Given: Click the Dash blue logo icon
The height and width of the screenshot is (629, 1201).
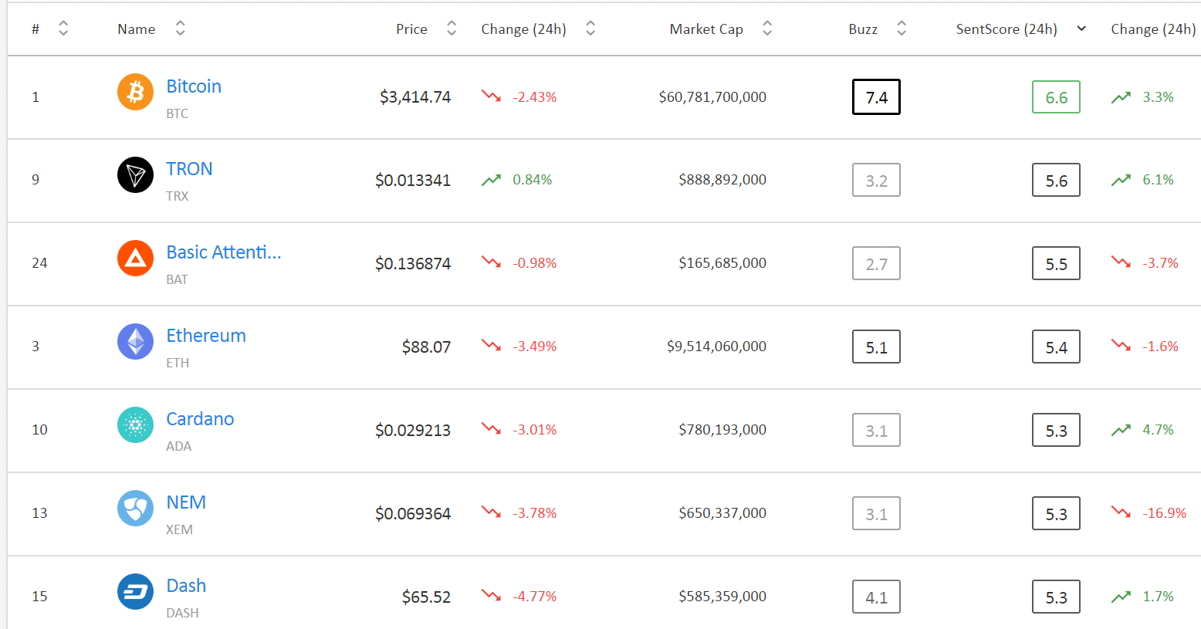Looking at the screenshot, I should point(135,592).
